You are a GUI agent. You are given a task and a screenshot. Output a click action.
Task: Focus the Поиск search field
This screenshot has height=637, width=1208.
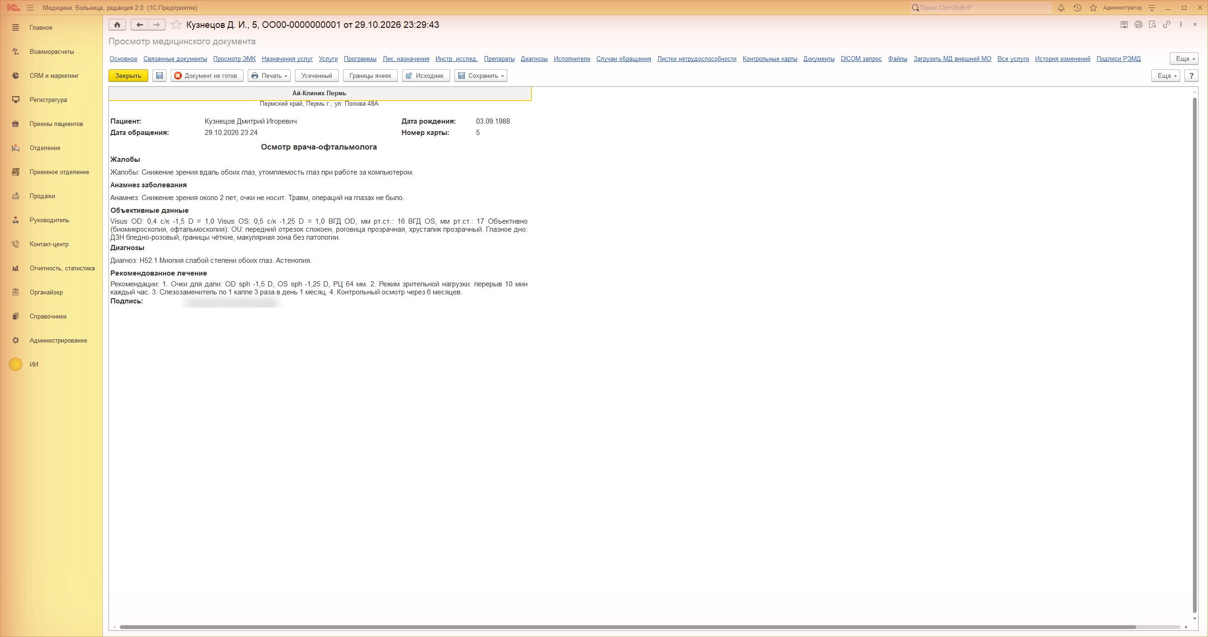pyautogui.click(x=981, y=8)
